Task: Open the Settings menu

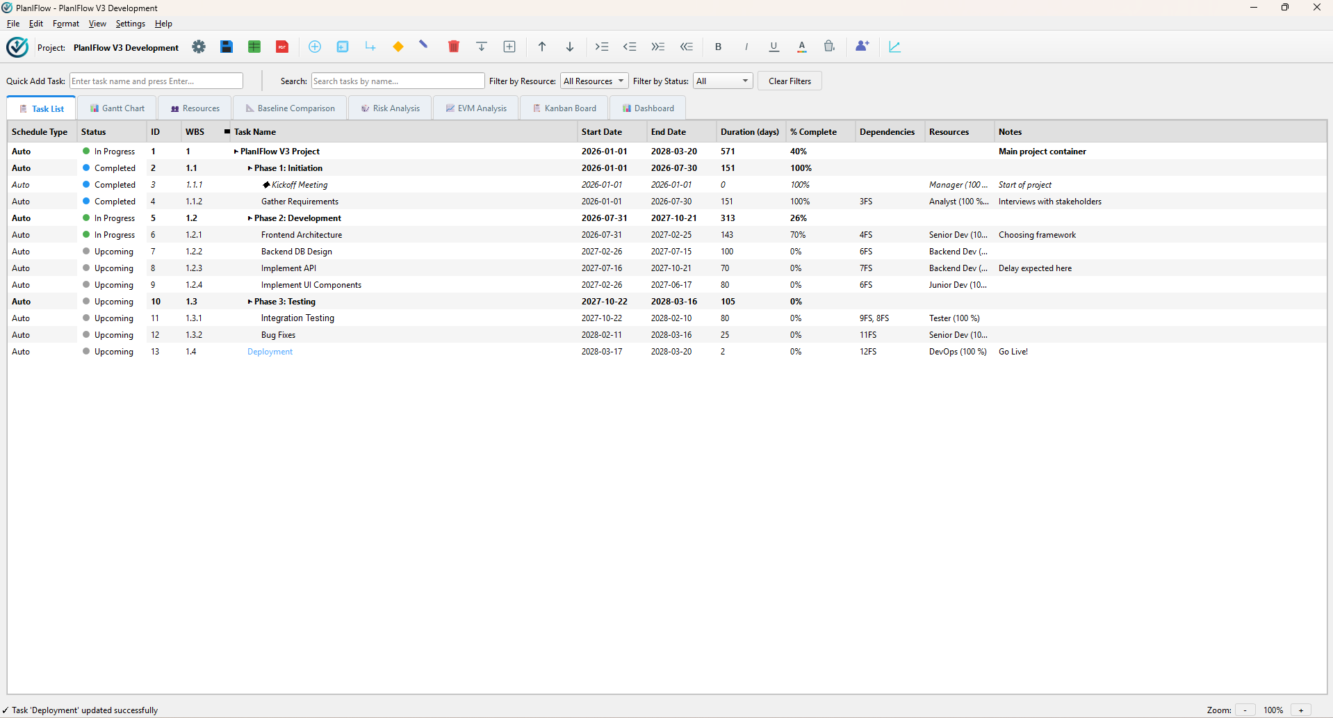Action: (x=131, y=24)
